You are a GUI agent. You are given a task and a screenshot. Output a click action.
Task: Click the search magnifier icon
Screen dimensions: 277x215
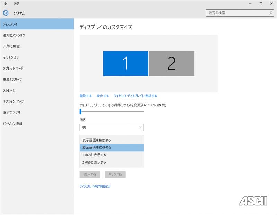pos(270,13)
